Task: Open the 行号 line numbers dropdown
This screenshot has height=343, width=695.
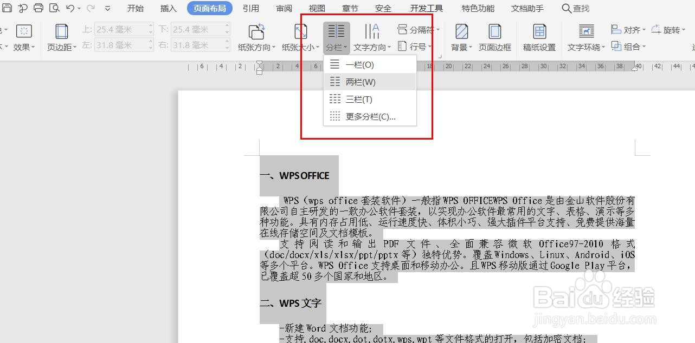Action: click(415, 47)
